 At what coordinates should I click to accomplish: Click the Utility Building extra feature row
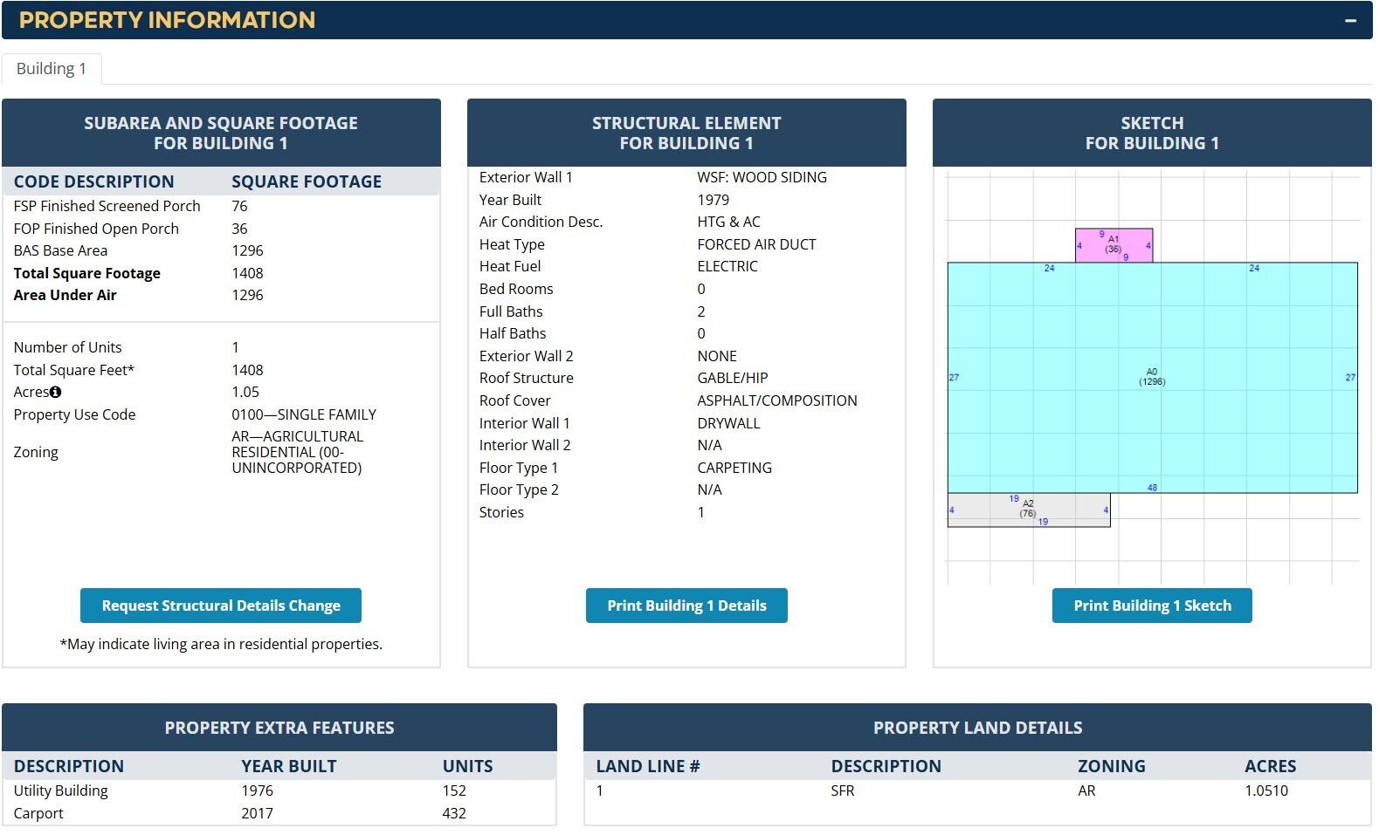[x=61, y=791]
